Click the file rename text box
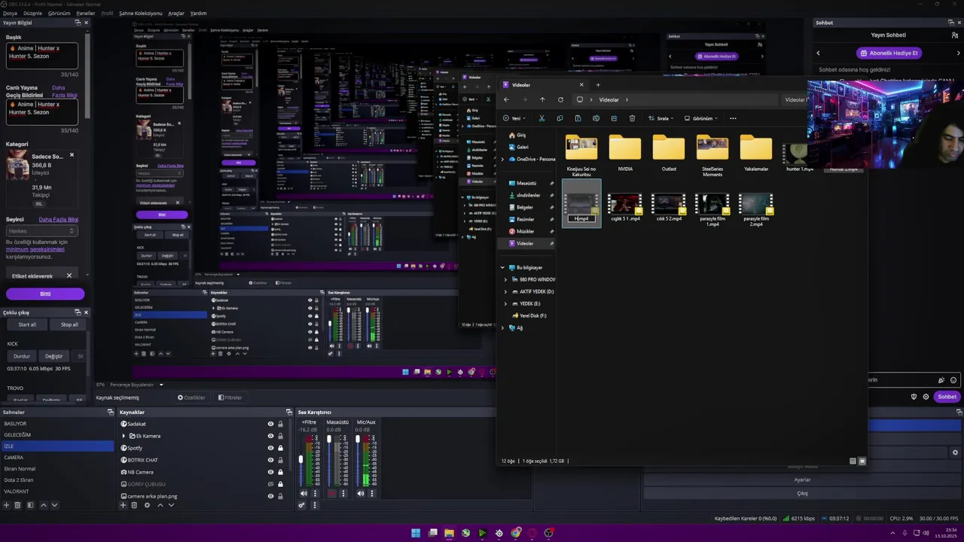The image size is (964, 542). coord(581,219)
